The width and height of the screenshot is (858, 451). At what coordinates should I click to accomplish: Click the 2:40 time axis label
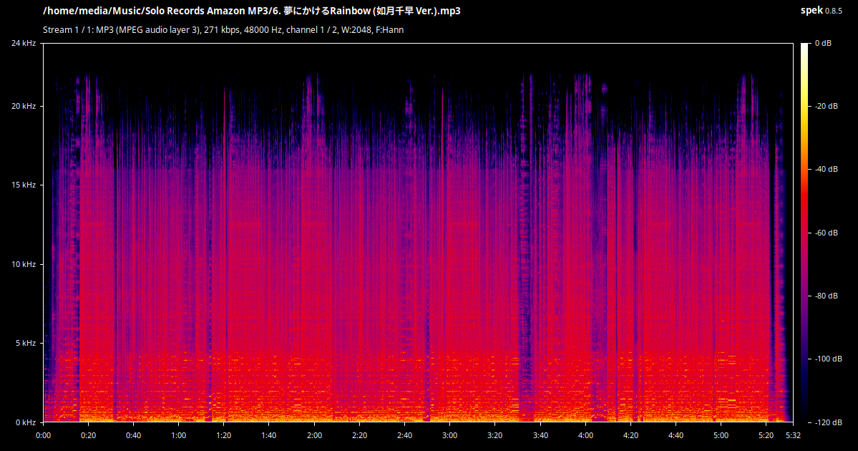pos(404,435)
